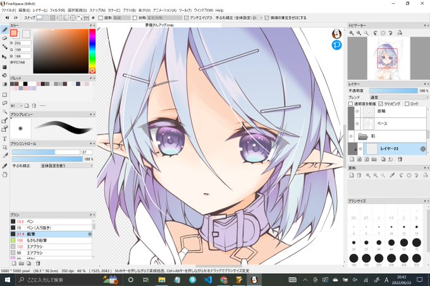This screenshot has height=286, width=430.
Task: Select the Eyedropper tool in left toolbar
Action: click(x=4, y=165)
